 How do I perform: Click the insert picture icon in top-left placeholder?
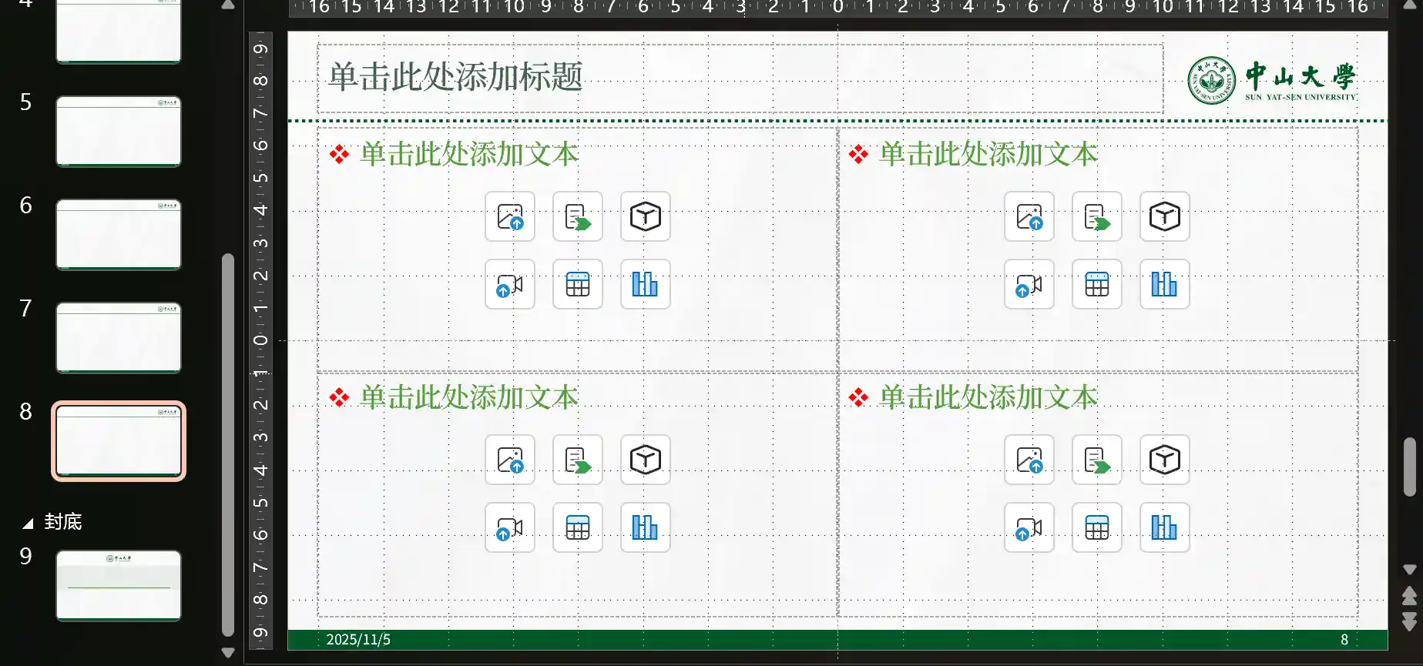click(509, 217)
